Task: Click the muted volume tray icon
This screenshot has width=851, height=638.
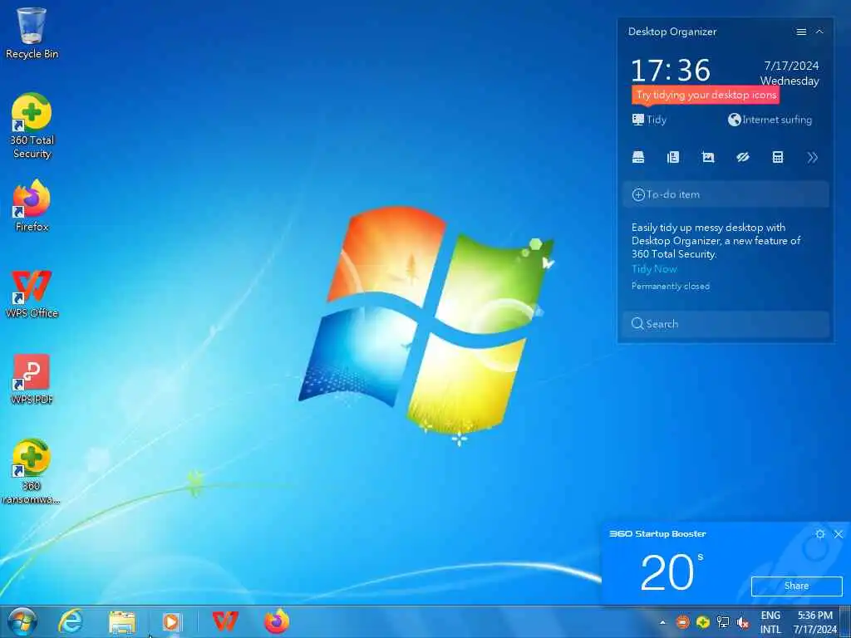Action: (x=742, y=623)
